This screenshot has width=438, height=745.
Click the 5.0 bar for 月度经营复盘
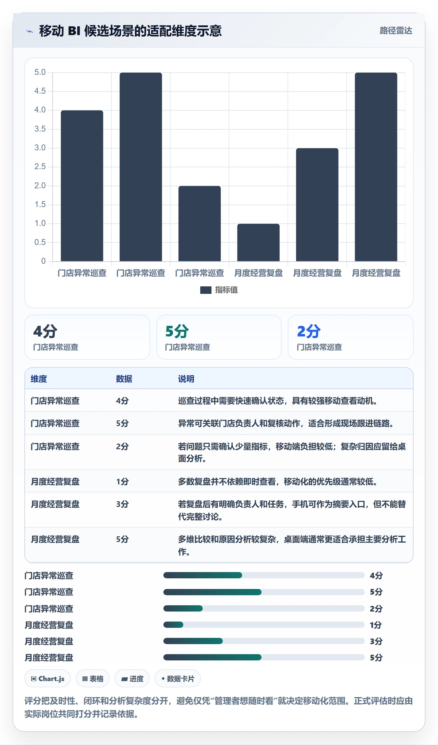tap(376, 167)
